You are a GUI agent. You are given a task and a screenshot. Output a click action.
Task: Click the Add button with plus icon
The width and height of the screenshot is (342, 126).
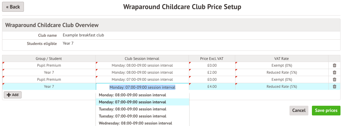tap(13, 95)
